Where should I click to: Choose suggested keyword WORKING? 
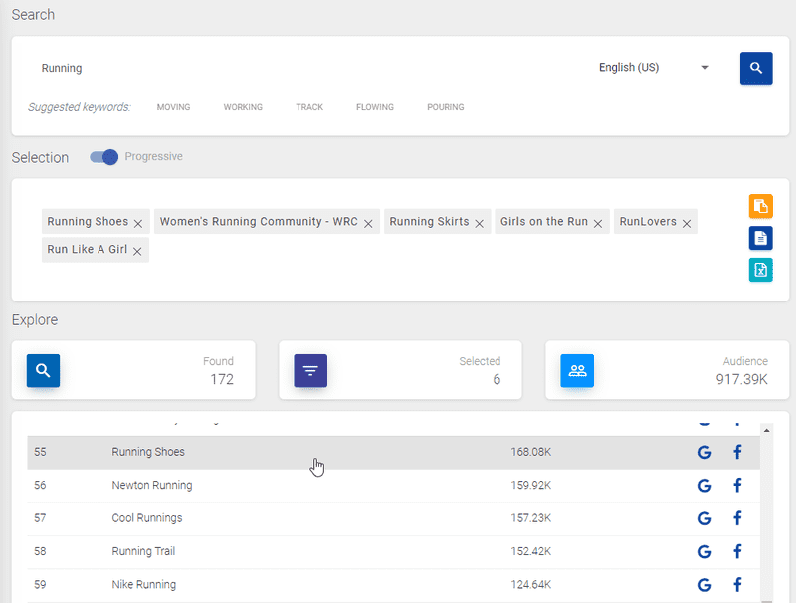click(x=243, y=107)
